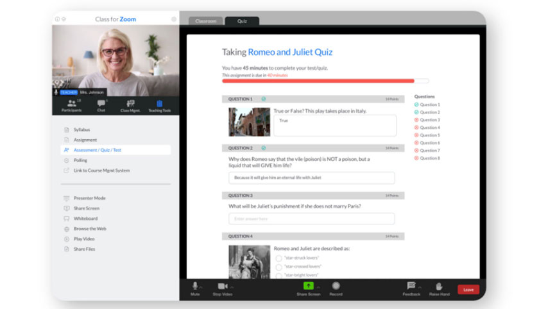Click the Play Video label
Viewport: 539px width, 309px height.
(x=84, y=239)
